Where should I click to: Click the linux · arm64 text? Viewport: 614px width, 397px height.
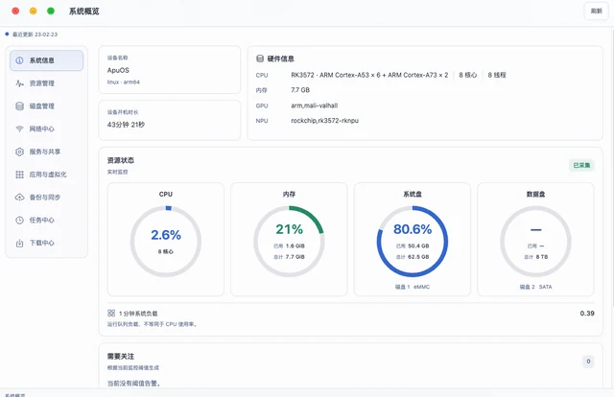(x=124, y=82)
